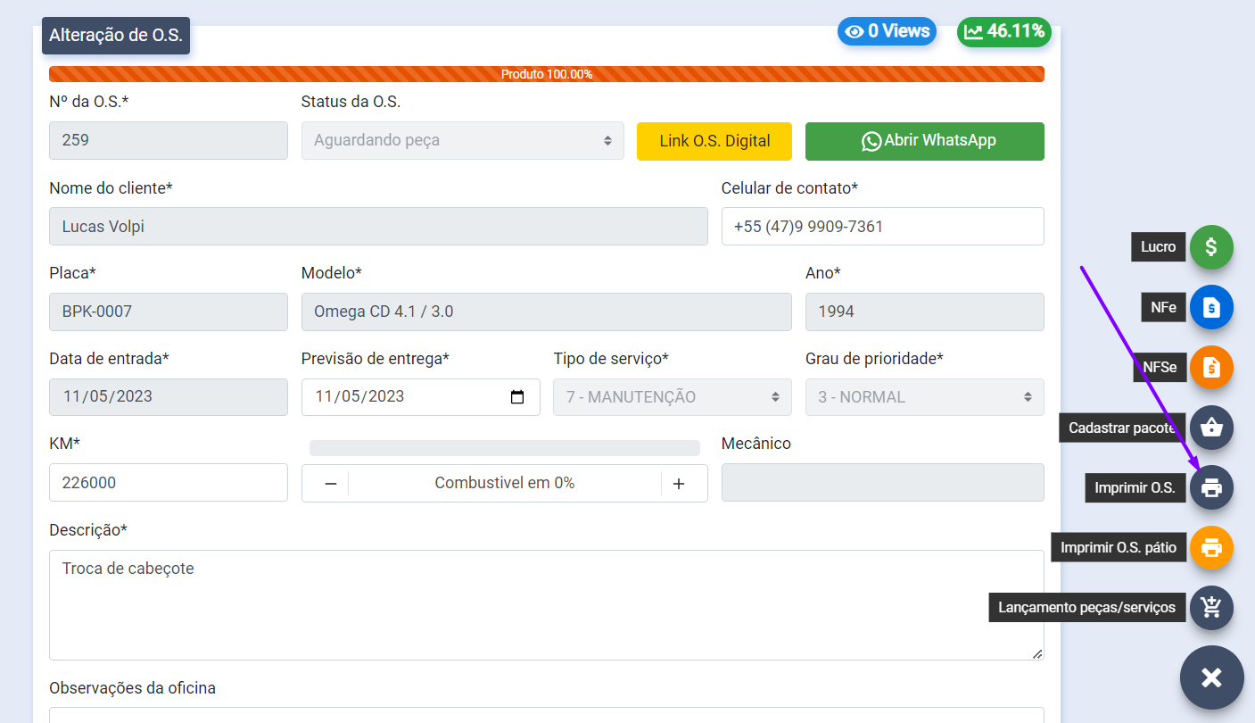Decrease fuel level with minus button
Viewport: 1255px width, 723px height.
pyautogui.click(x=330, y=483)
